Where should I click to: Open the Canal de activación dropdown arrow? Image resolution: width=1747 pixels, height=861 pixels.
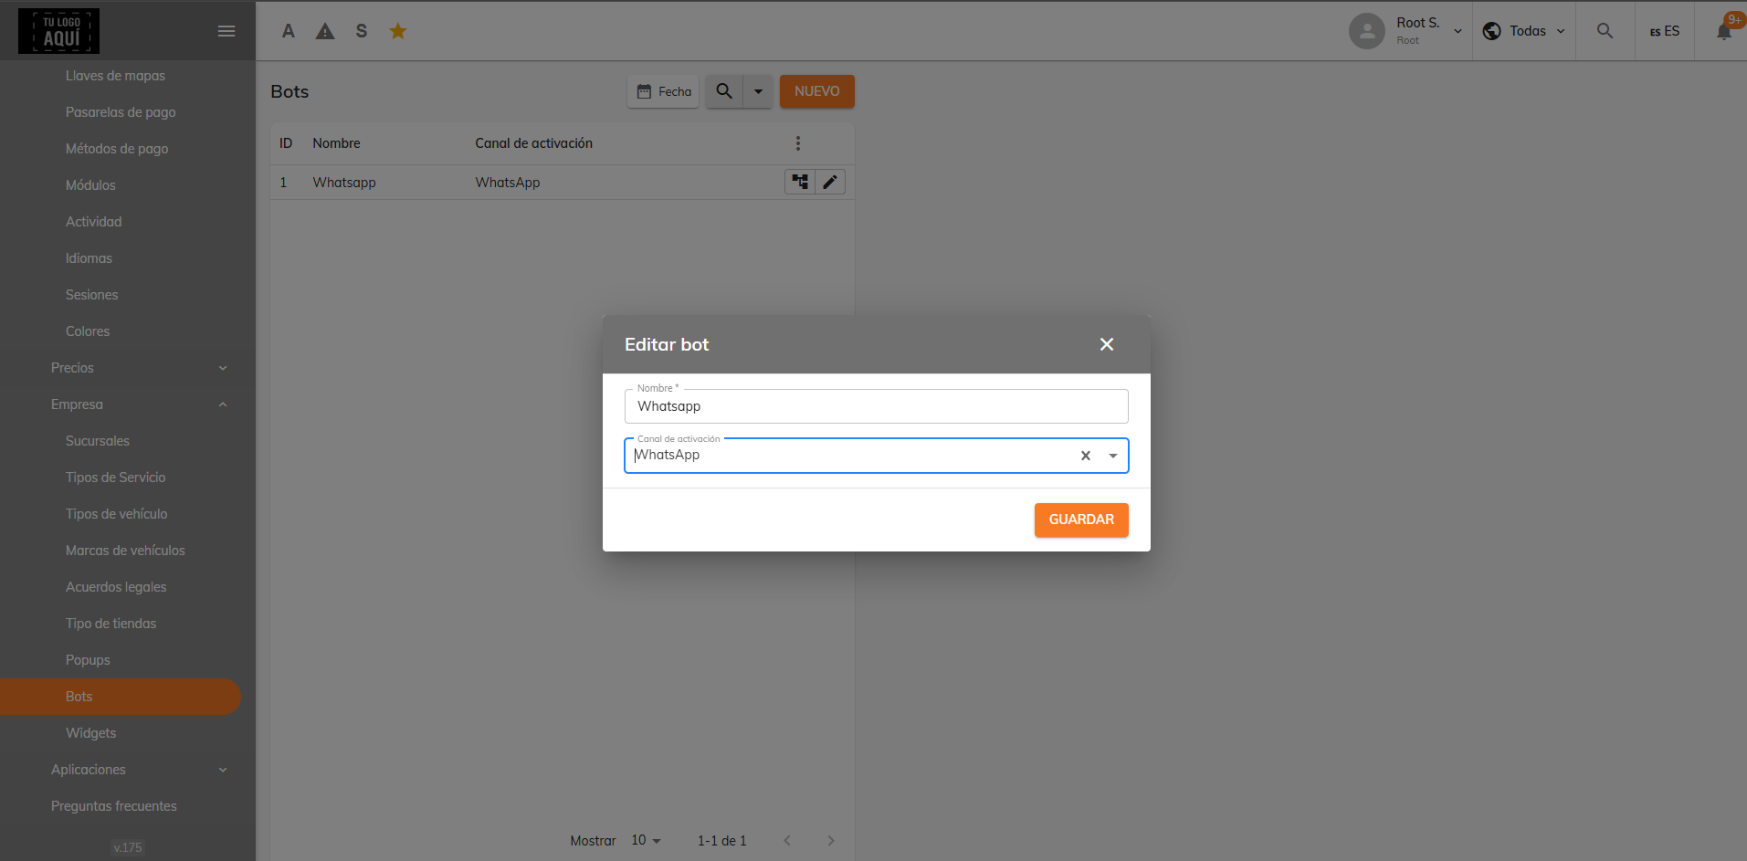click(x=1113, y=456)
